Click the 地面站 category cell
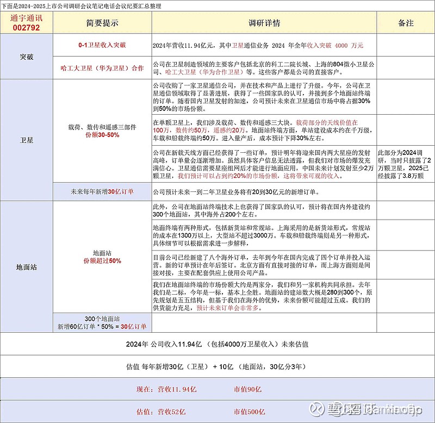Screen dimensions: 435x423 (x=26, y=267)
